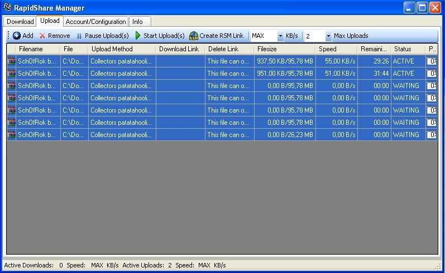Screen dimensions: 445x273
Task: Click the progress bar of the first upload
Action: point(432,61)
